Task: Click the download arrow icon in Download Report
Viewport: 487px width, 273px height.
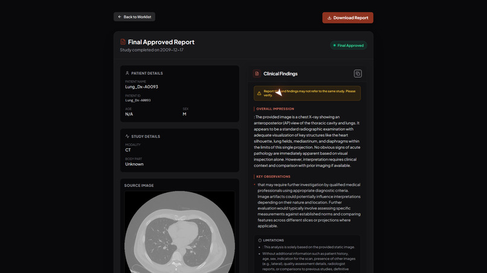Action: 329,17
